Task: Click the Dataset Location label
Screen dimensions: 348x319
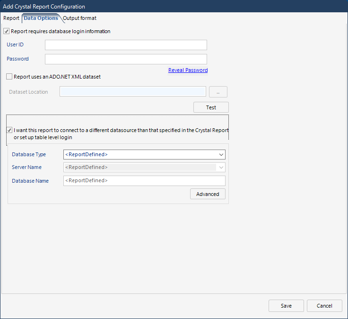Action: coord(28,92)
